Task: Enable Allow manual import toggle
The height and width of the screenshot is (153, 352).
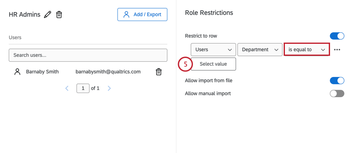Action: click(x=337, y=93)
